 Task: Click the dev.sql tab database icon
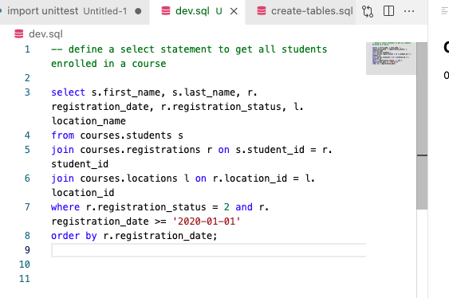(166, 11)
